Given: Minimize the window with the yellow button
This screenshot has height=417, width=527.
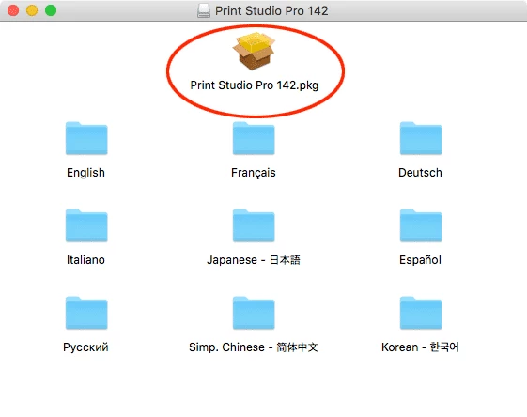Looking at the screenshot, I should pyautogui.click(x=32, y=10).
